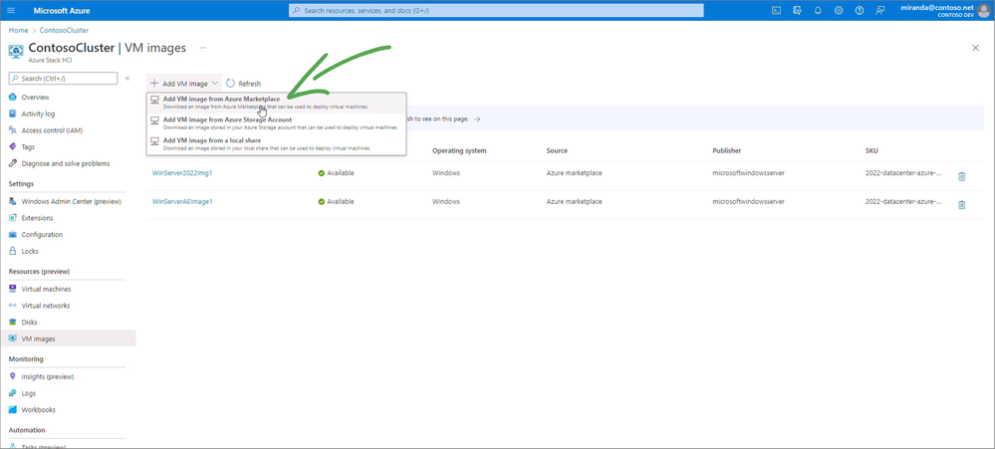Screen dimensions: 995x449
Task: Click the Available status of WinServer2022Img1
Action: pos(337,172)
